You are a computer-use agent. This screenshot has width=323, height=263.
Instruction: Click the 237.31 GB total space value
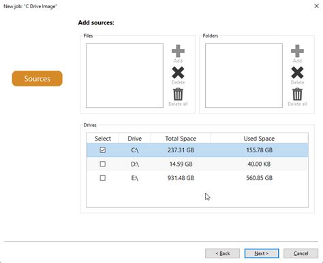(x=181, y=150)
